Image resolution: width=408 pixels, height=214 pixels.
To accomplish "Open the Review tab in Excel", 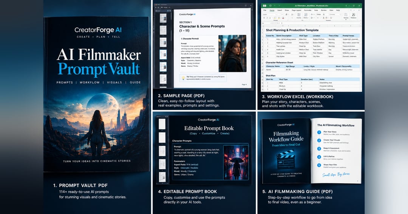I will tap(324, 10).
